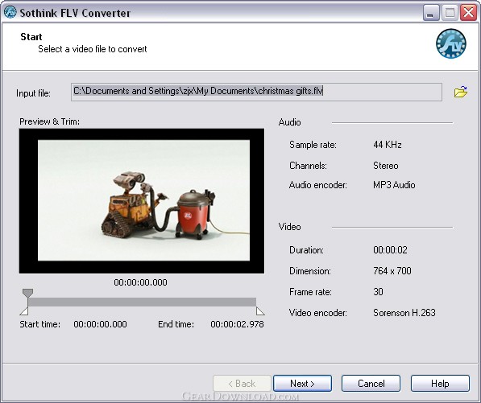Click the current position time under preview
This screenshot has height=403, width=481.
pyautogui.click(x=140, y=282)
